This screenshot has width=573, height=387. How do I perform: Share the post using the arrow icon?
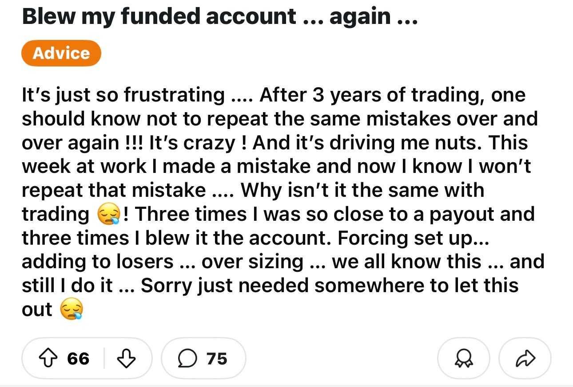525,358
